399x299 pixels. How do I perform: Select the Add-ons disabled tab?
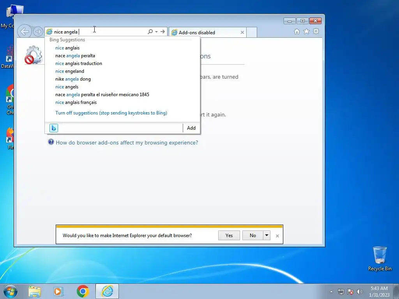(207, 33)
